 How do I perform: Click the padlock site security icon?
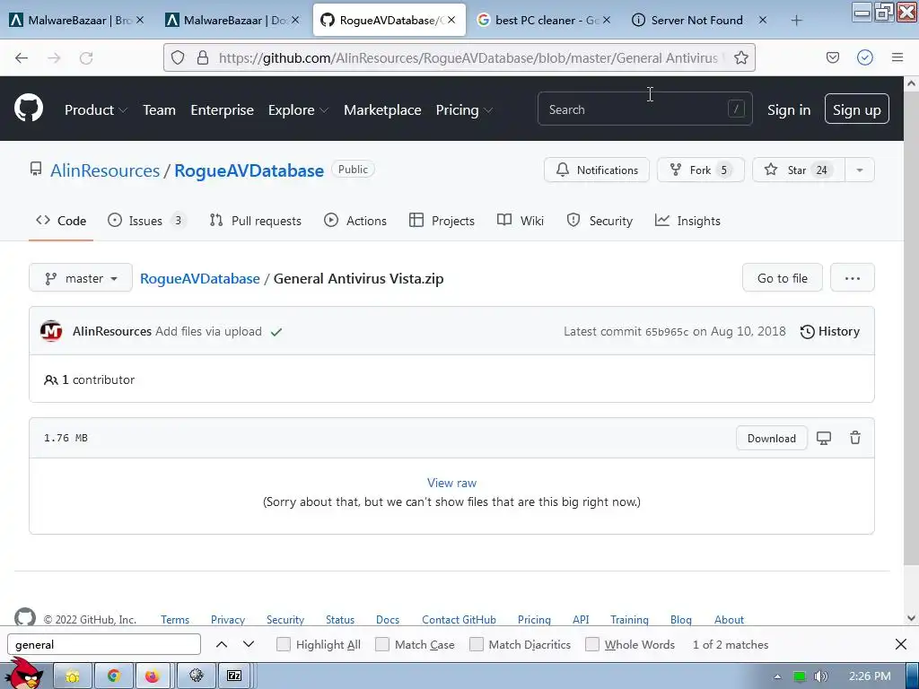click(203, 57)
